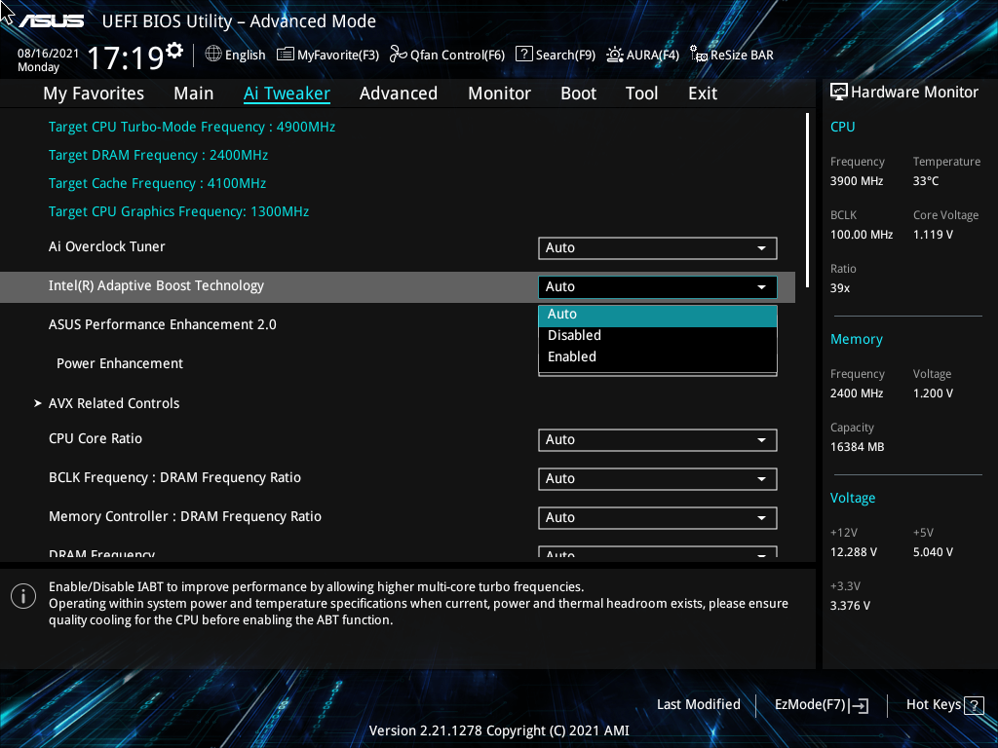Image resolution: width=998 pixels, height=748 pixels.
Task: Open the DRAM Frequency dropdown
Action: click(658, 551)
